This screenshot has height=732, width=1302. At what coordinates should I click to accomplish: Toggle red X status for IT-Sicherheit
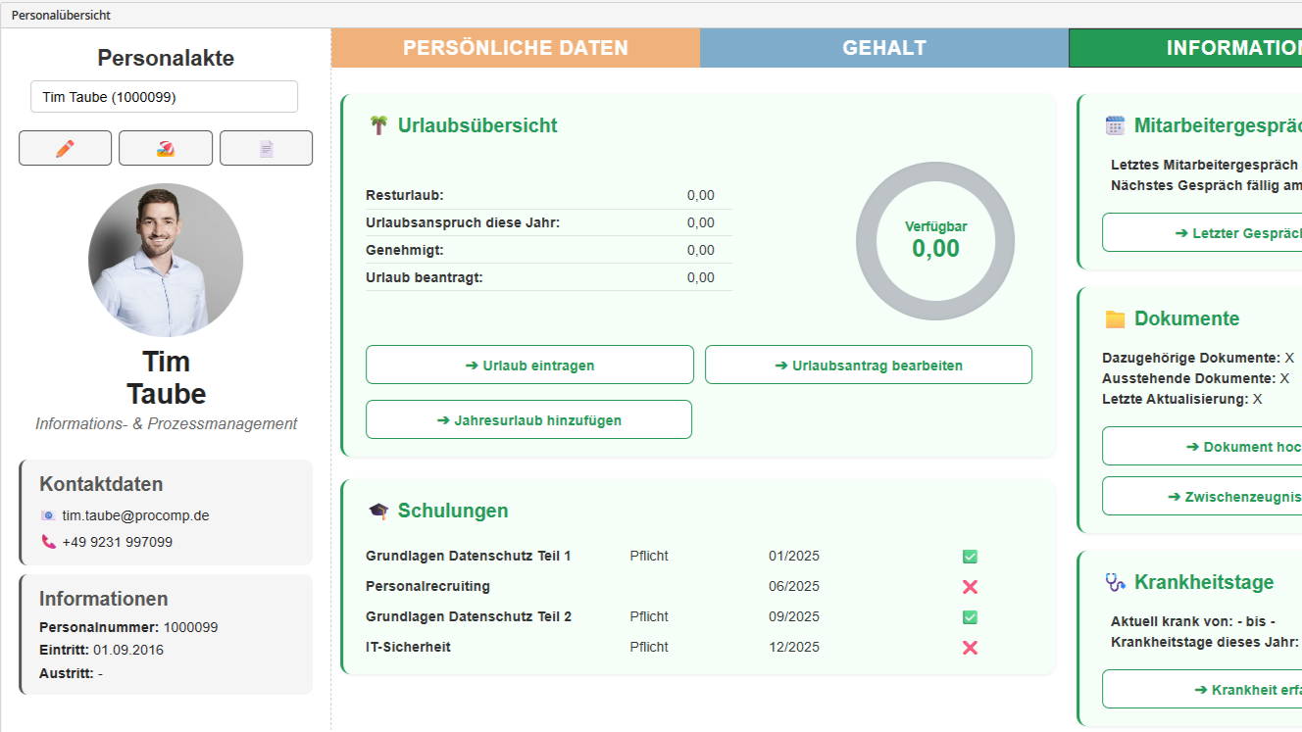(970, 648)
